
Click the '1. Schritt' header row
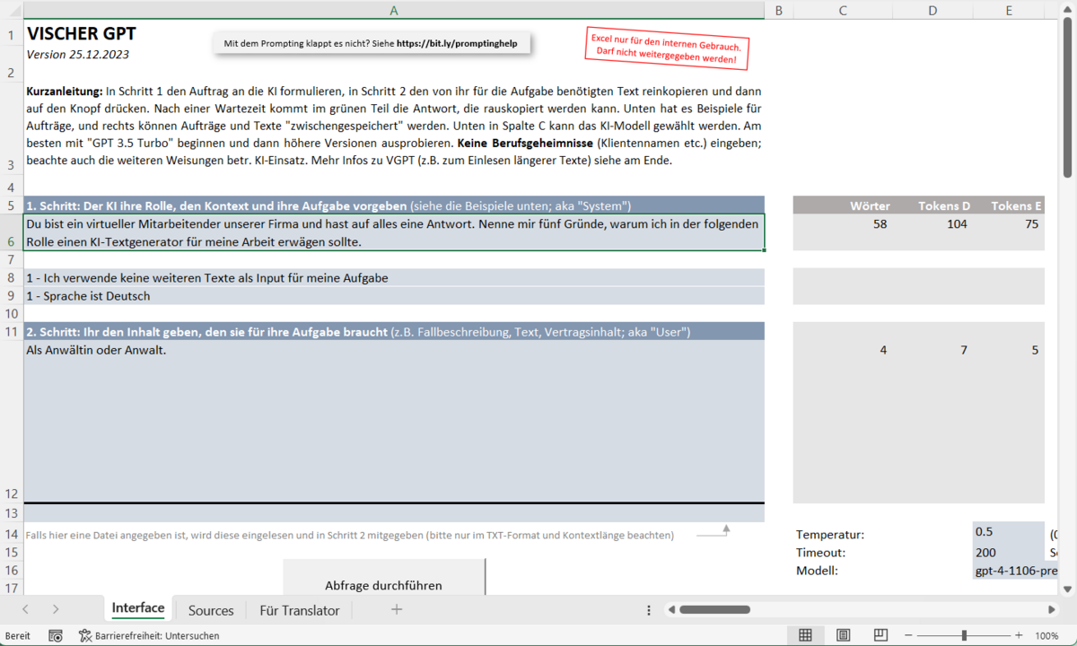[x=394, y=205]
